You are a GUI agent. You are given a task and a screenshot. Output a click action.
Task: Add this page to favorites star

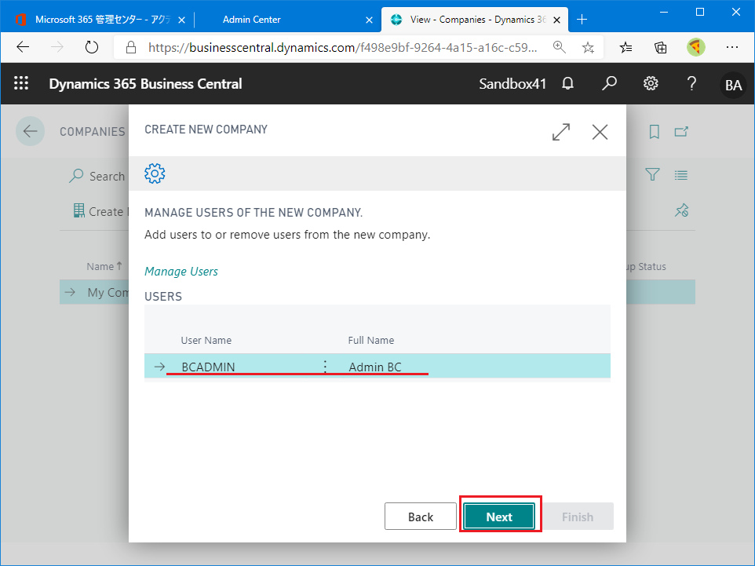tap(588, 47)
